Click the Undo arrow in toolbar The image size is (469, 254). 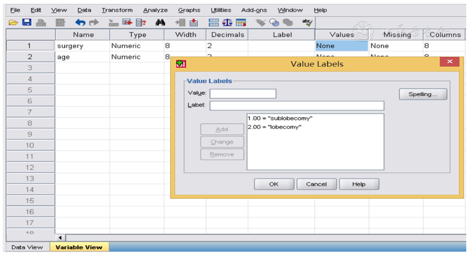coord(80,23)
